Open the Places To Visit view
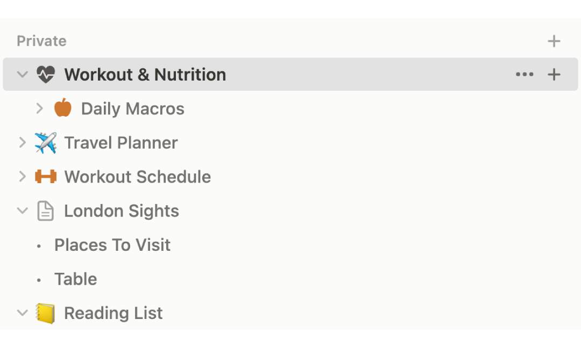 click(x=112, y=245)
